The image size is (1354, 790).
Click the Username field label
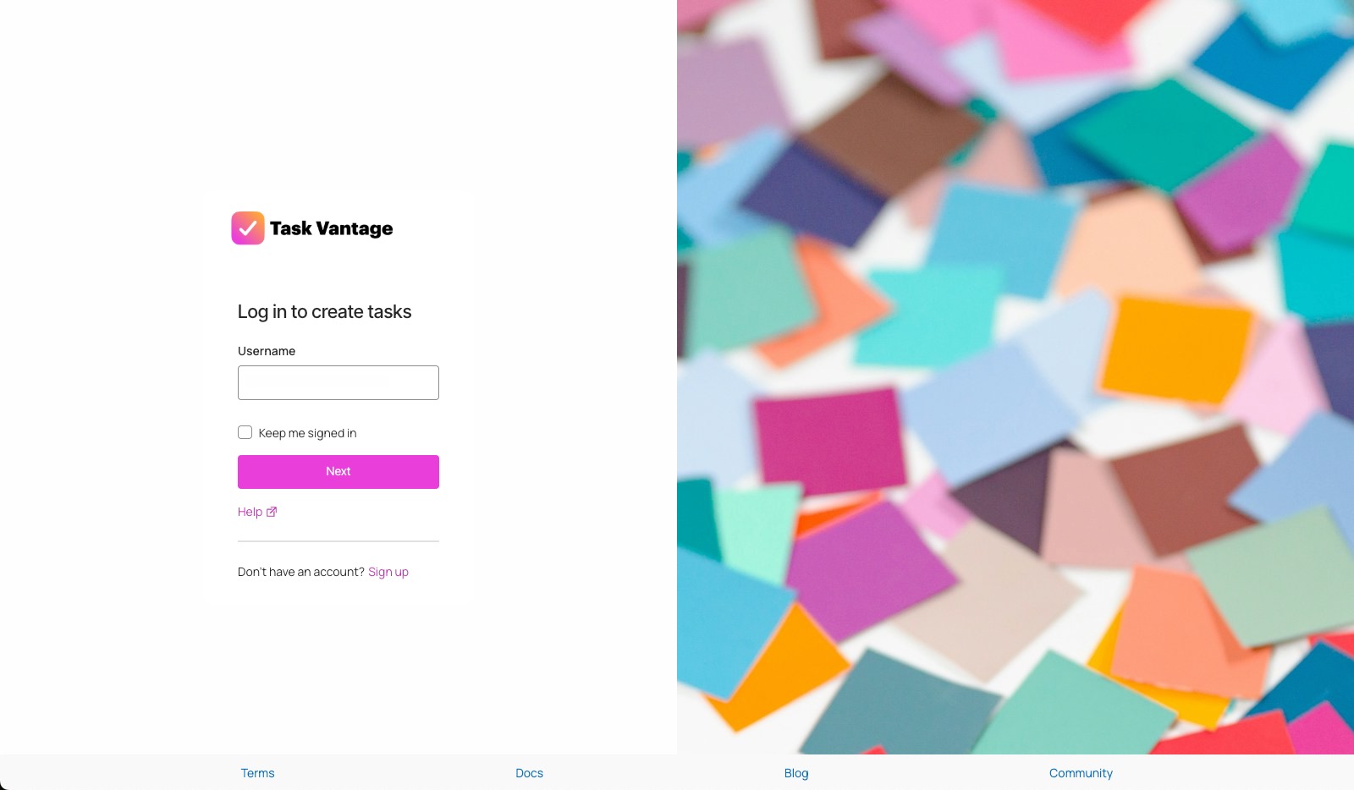click(267, 350)
